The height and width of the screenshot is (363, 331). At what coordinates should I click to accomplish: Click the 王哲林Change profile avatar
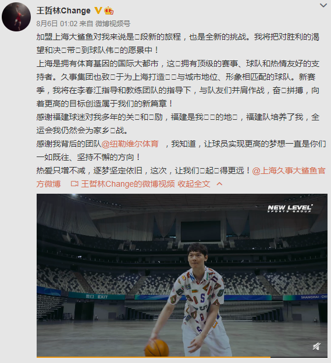coord(16,17)
